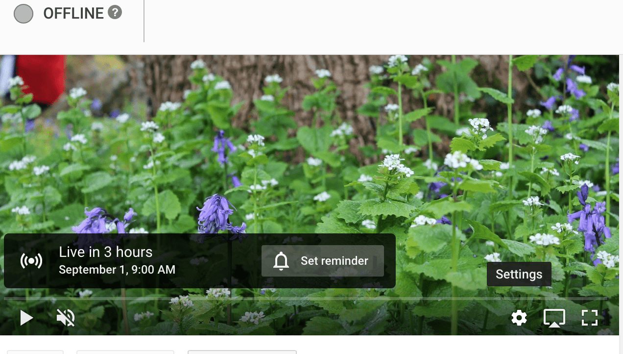Unmute the video with the crossed-out speaker icon
Image resolution: width=623 pixels, height=354 pixels.
[66, 318]
